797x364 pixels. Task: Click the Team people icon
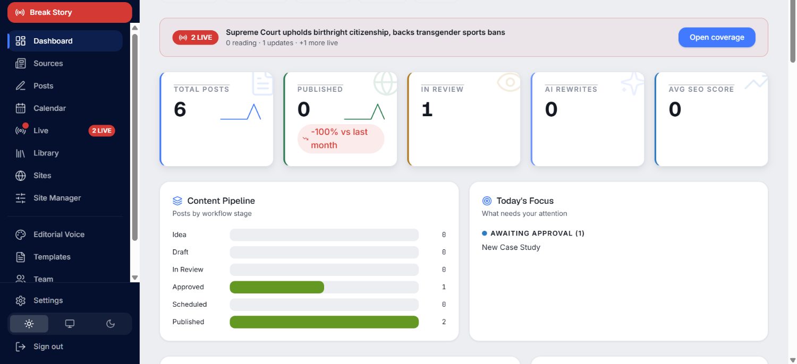pos(21,278)
